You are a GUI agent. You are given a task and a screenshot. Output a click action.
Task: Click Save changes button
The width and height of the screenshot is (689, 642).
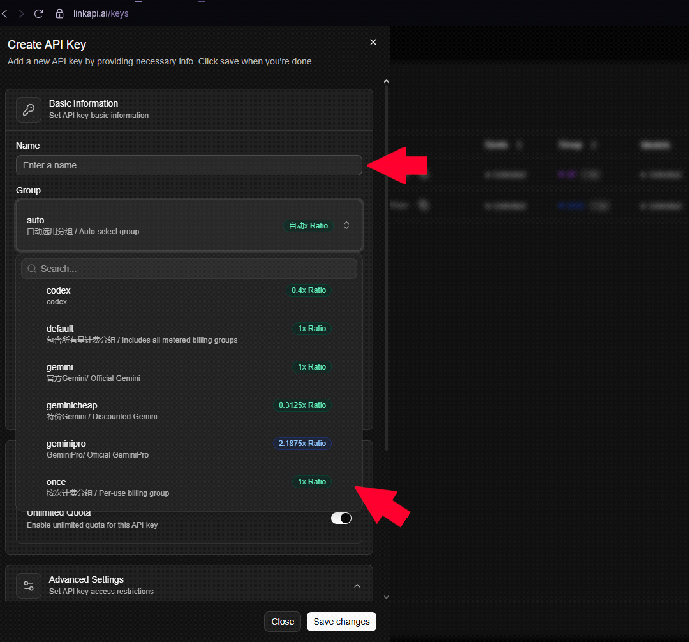[341, 622]
